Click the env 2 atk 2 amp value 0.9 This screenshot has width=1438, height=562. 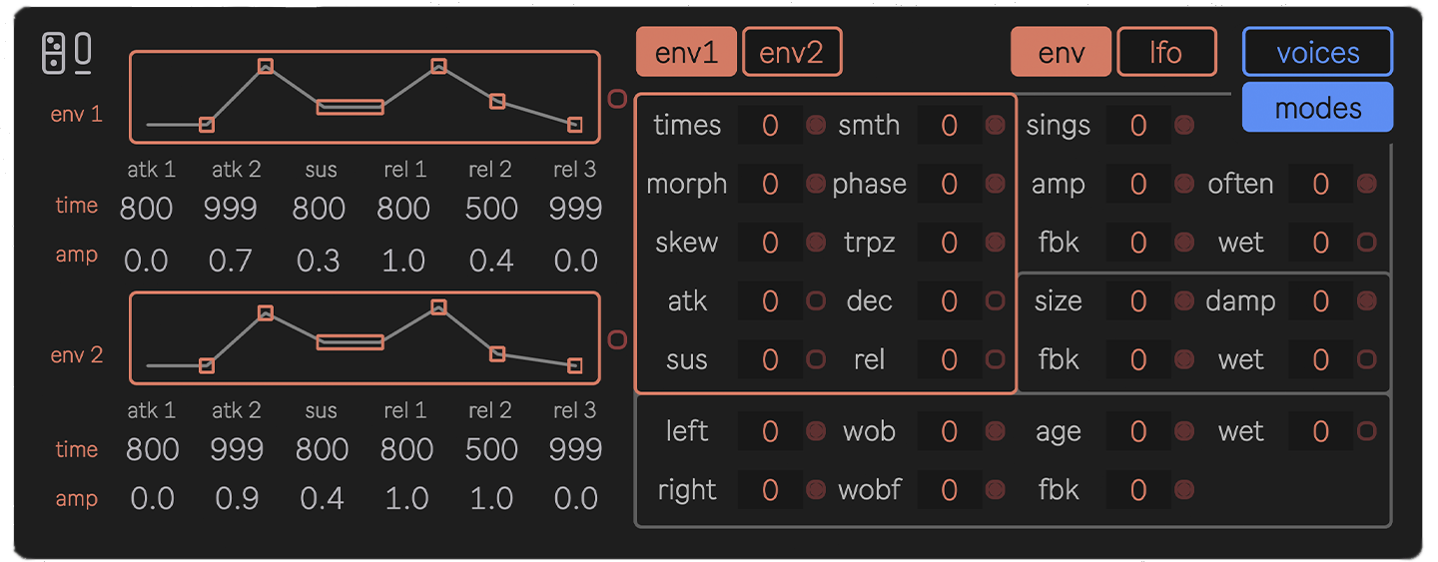tap(237, 498)
